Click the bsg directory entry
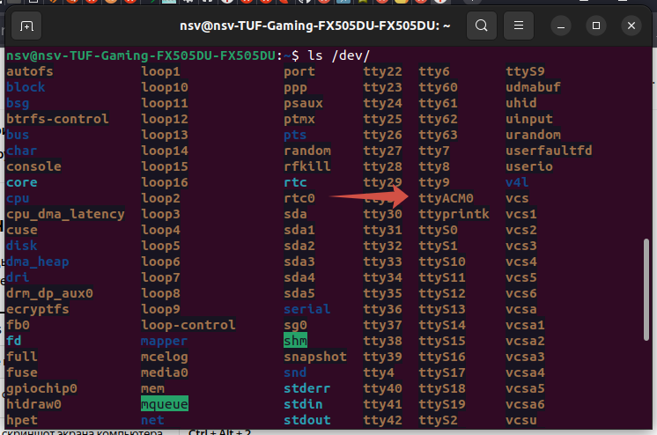The image size is (657, 435). pos(18,103)
